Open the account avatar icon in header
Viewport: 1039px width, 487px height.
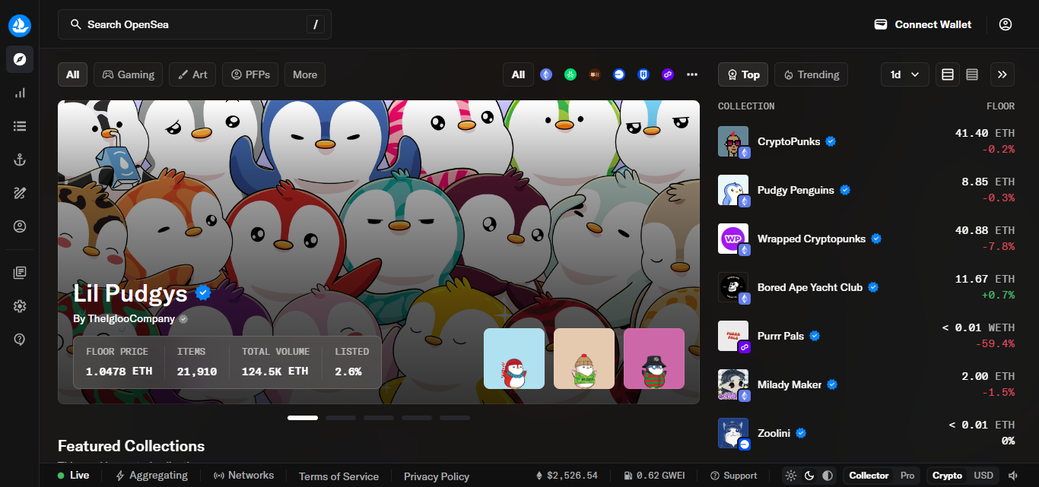point(1006,24)
